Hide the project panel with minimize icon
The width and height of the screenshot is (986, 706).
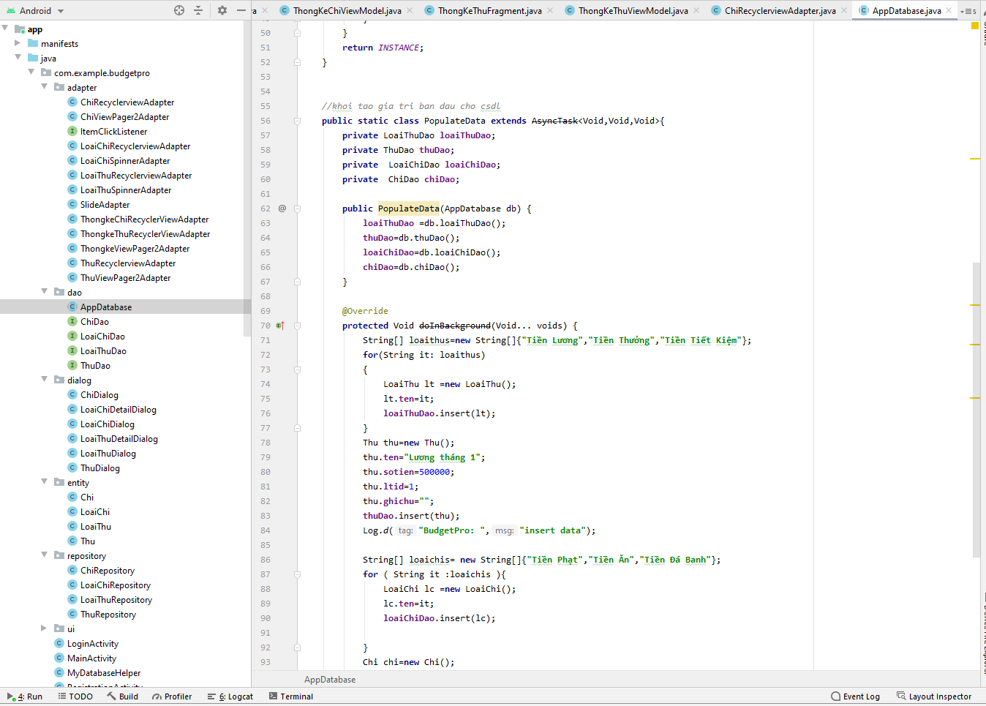(241, 10)
